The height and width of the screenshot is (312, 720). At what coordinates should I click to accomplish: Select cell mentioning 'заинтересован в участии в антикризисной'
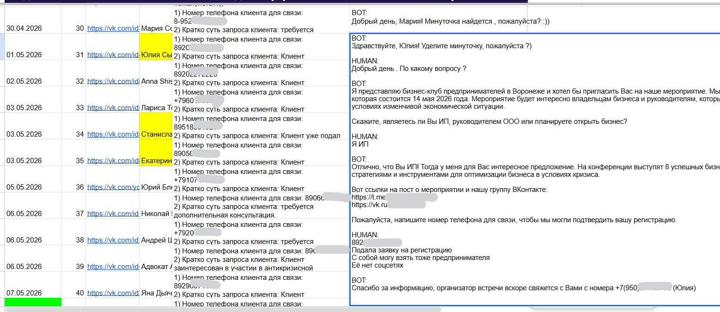coord(261,259)
